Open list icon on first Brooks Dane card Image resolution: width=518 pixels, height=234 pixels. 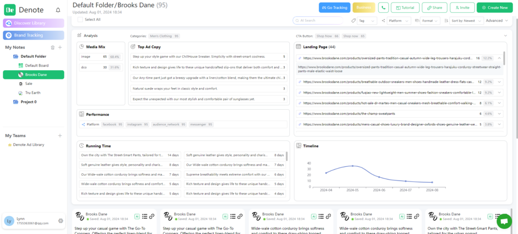pos(144,216)
